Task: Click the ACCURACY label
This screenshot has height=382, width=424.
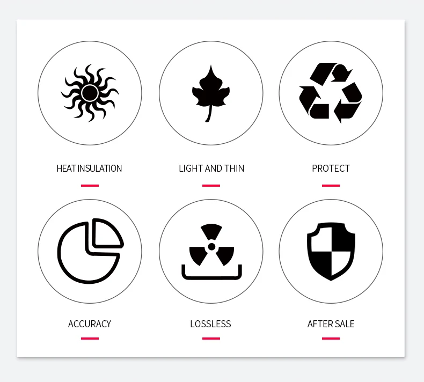Action: (x=90, y=324)
